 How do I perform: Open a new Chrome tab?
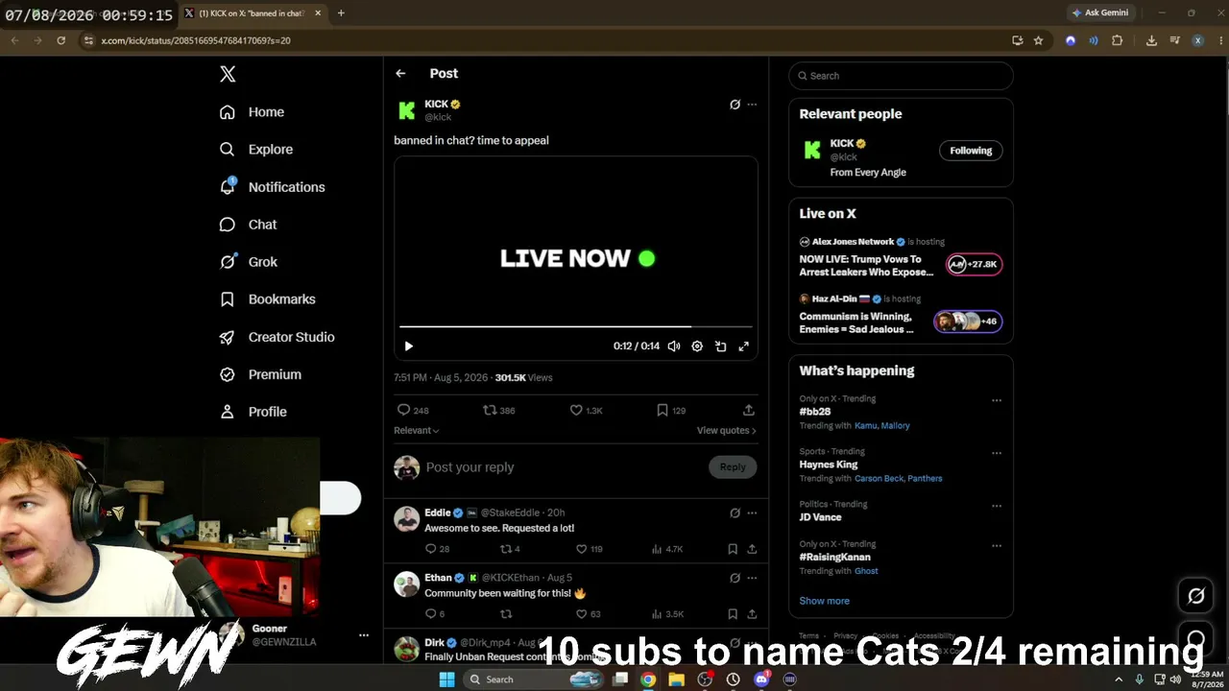[341, 13]
